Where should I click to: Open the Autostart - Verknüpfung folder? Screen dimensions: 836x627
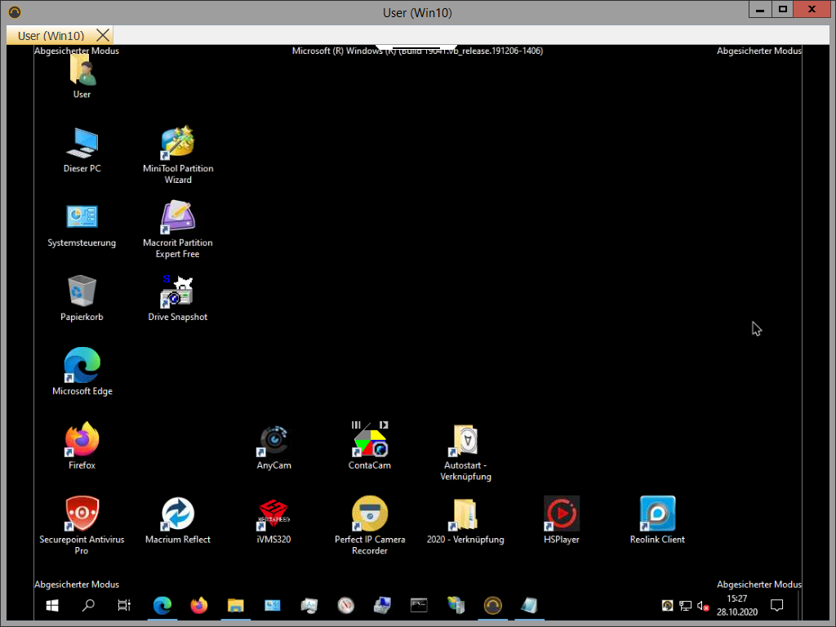[465, 442]
